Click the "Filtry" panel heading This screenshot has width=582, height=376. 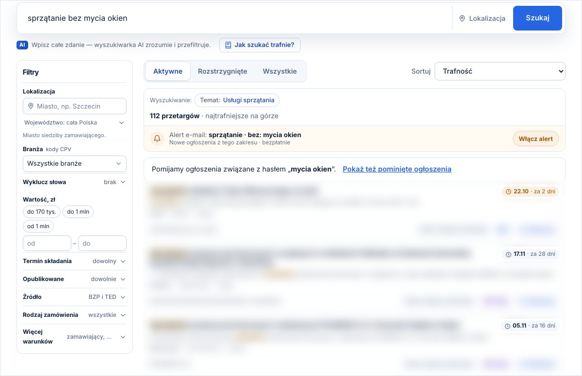click(x=31, y=72)
